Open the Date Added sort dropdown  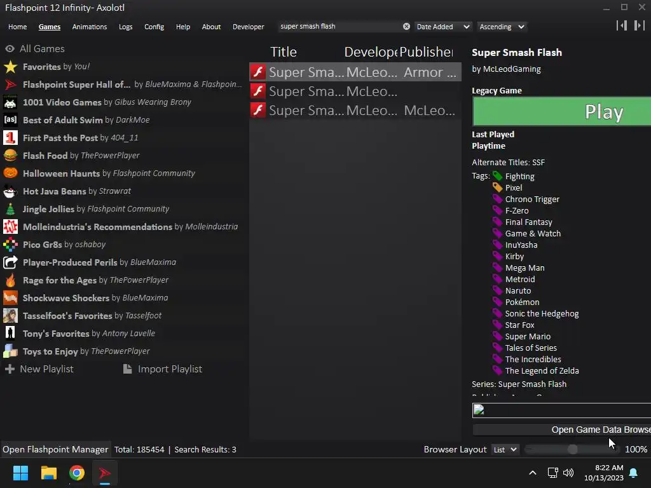pos(443,27)
